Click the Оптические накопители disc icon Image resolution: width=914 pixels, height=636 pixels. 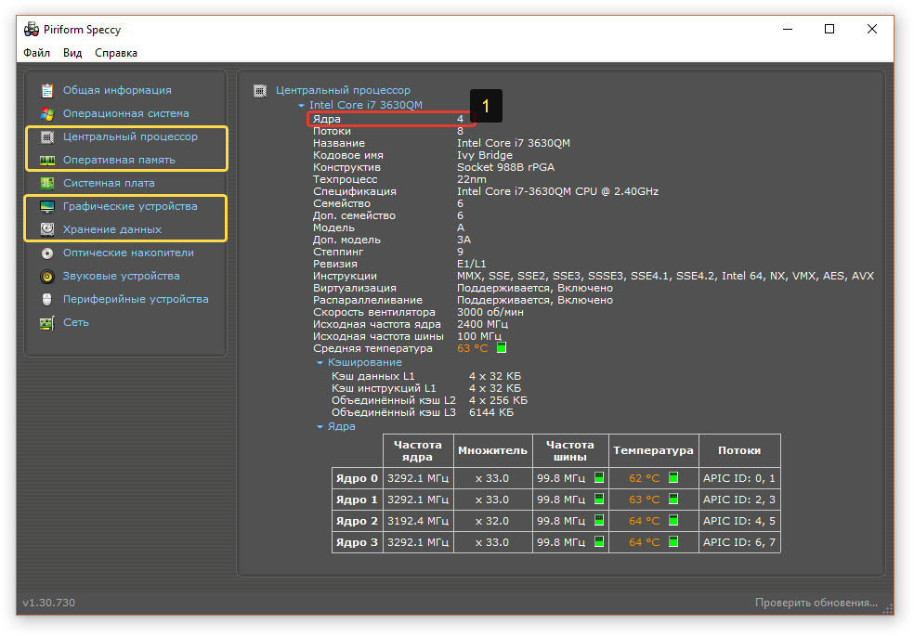[47, 253]
